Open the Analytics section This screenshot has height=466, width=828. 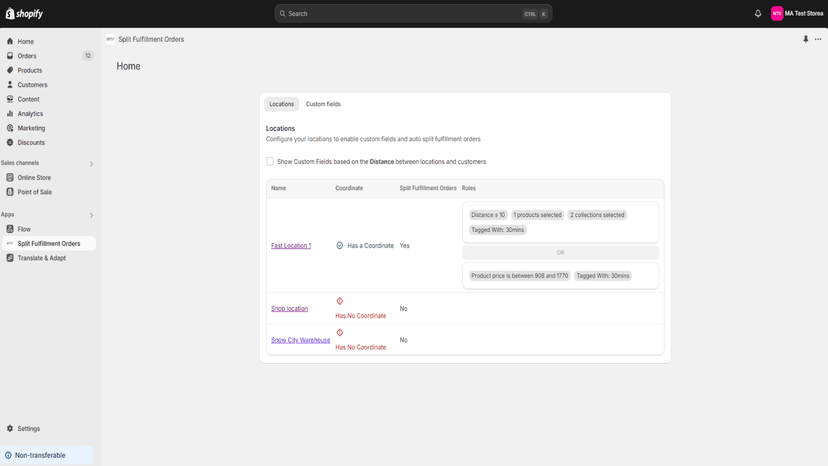(30, 114)
